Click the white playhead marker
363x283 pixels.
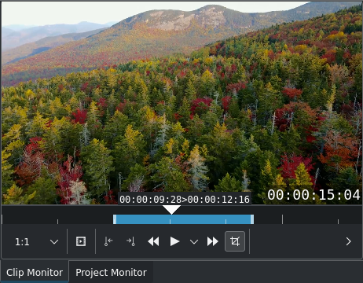pos(171,210)
